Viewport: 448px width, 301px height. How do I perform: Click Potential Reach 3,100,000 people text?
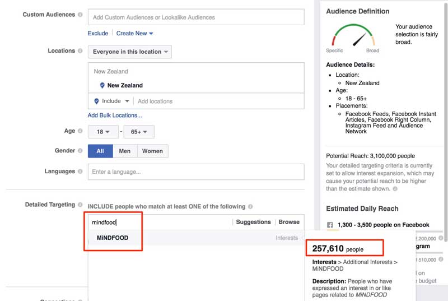tap(370, 156)
